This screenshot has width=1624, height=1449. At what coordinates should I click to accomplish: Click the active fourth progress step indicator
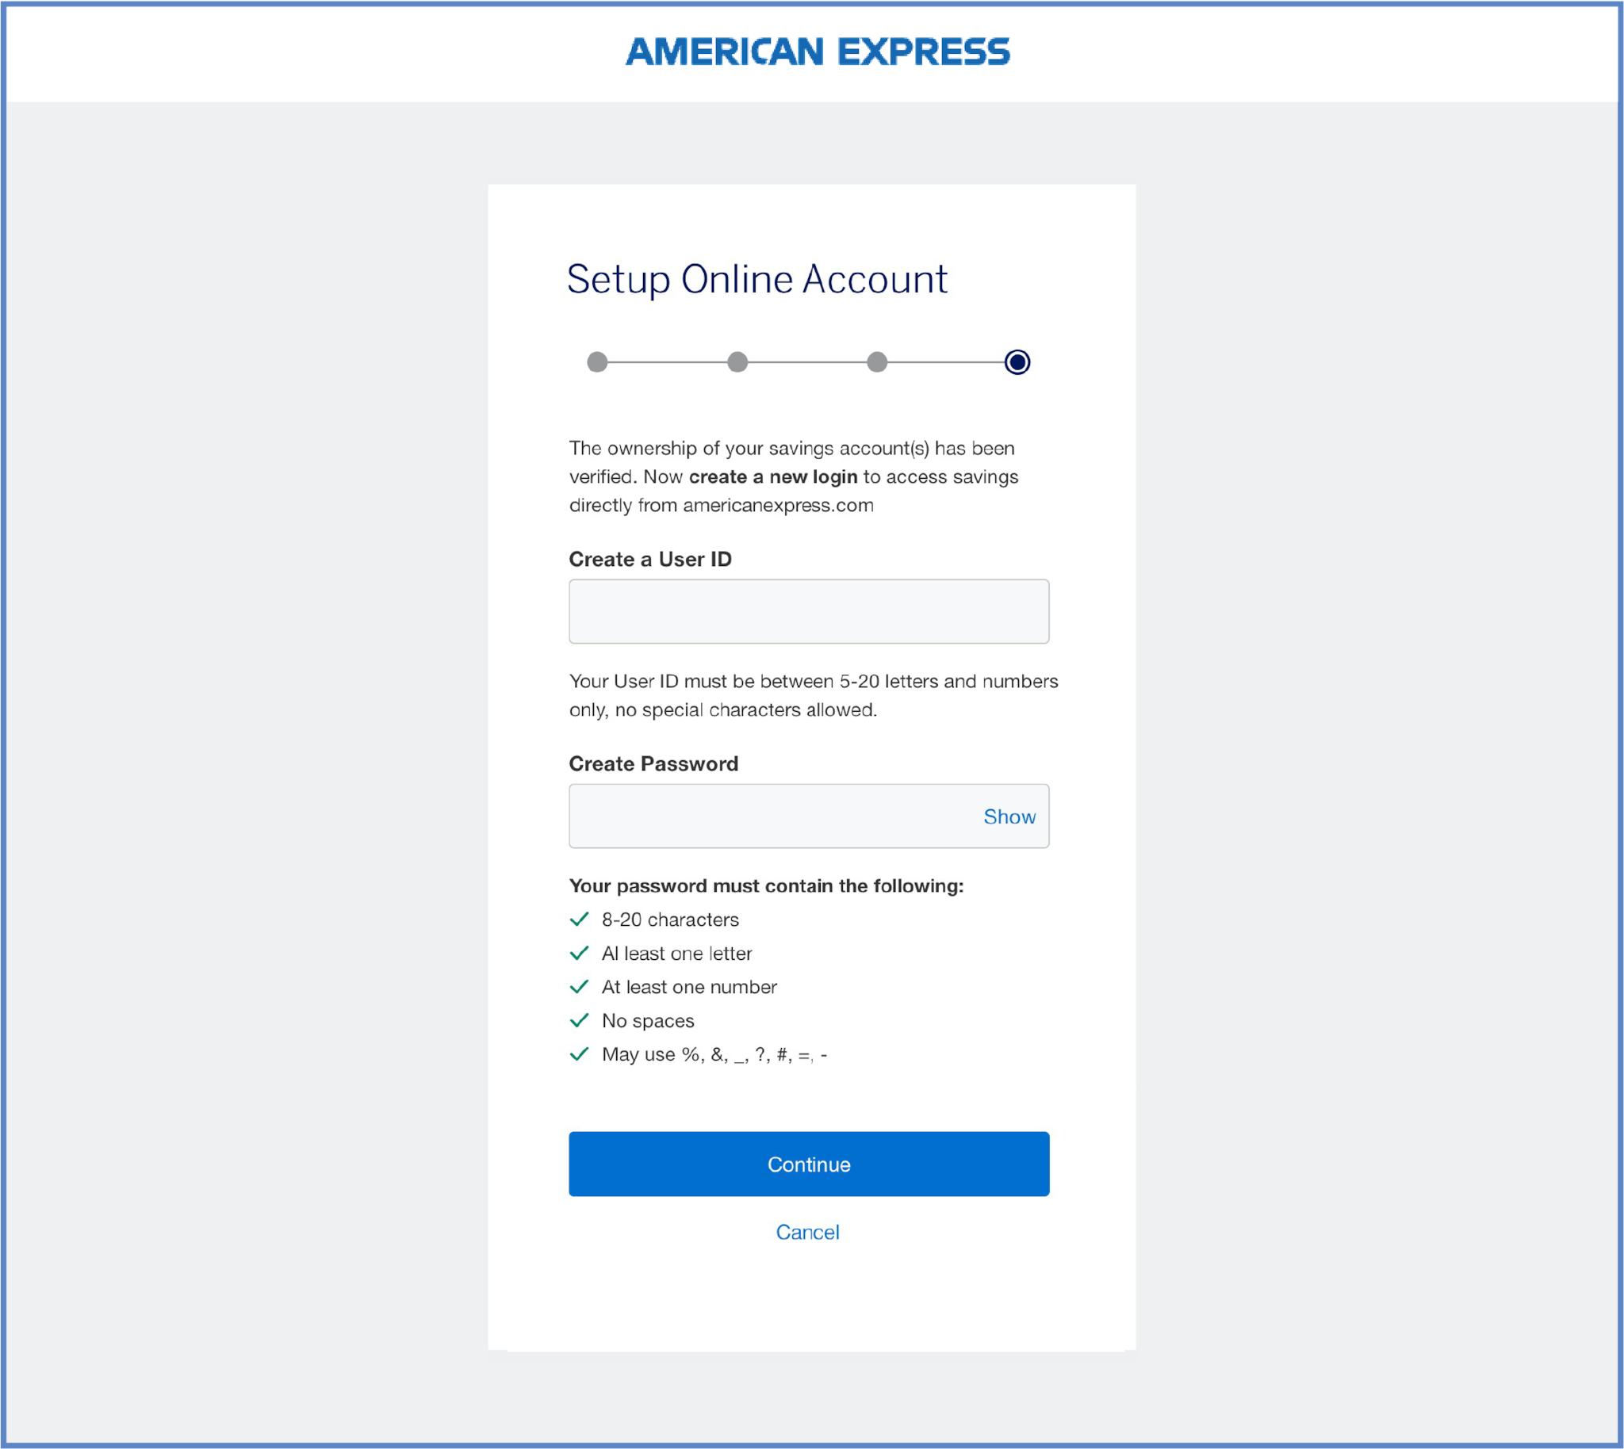click(1017, 362)
